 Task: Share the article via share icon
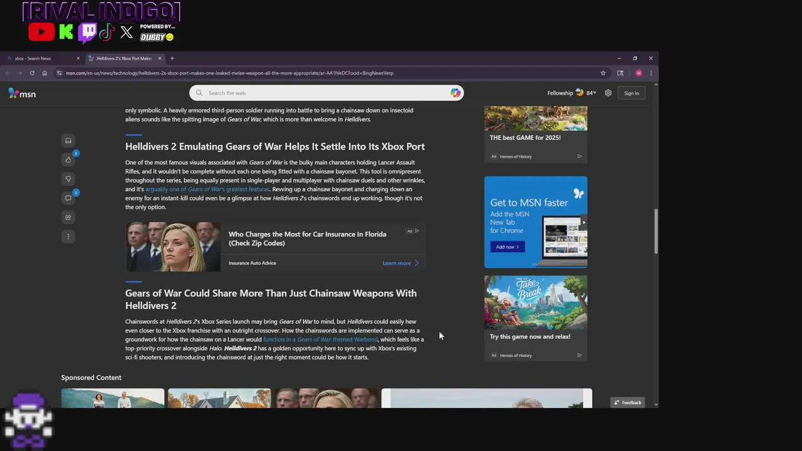(68, 217)
